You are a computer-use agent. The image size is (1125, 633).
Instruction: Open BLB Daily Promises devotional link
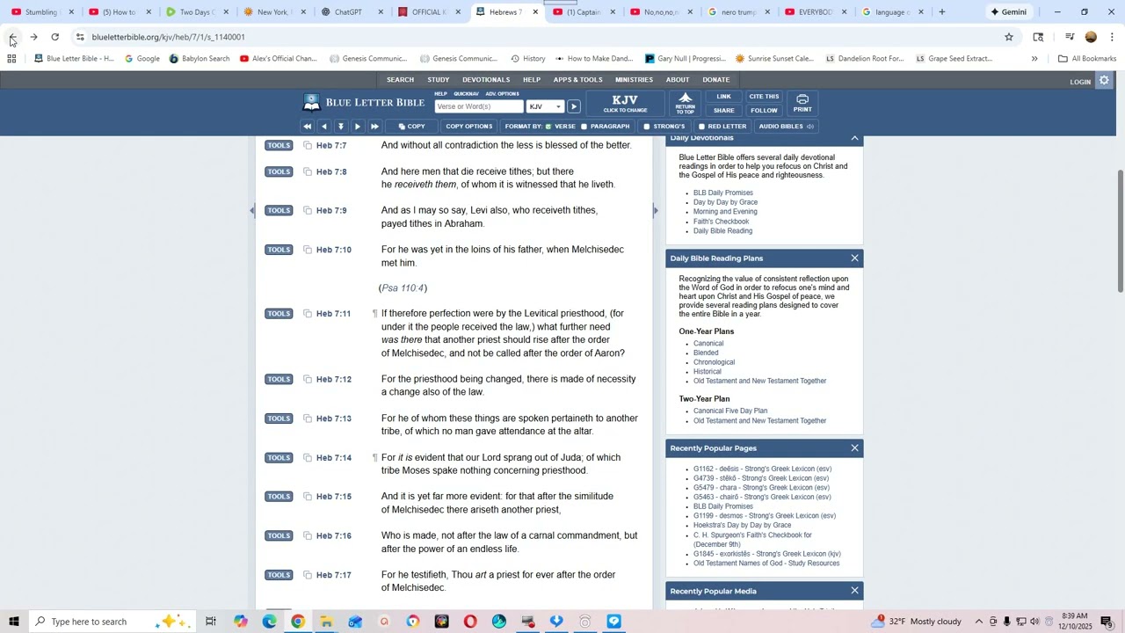722,193
